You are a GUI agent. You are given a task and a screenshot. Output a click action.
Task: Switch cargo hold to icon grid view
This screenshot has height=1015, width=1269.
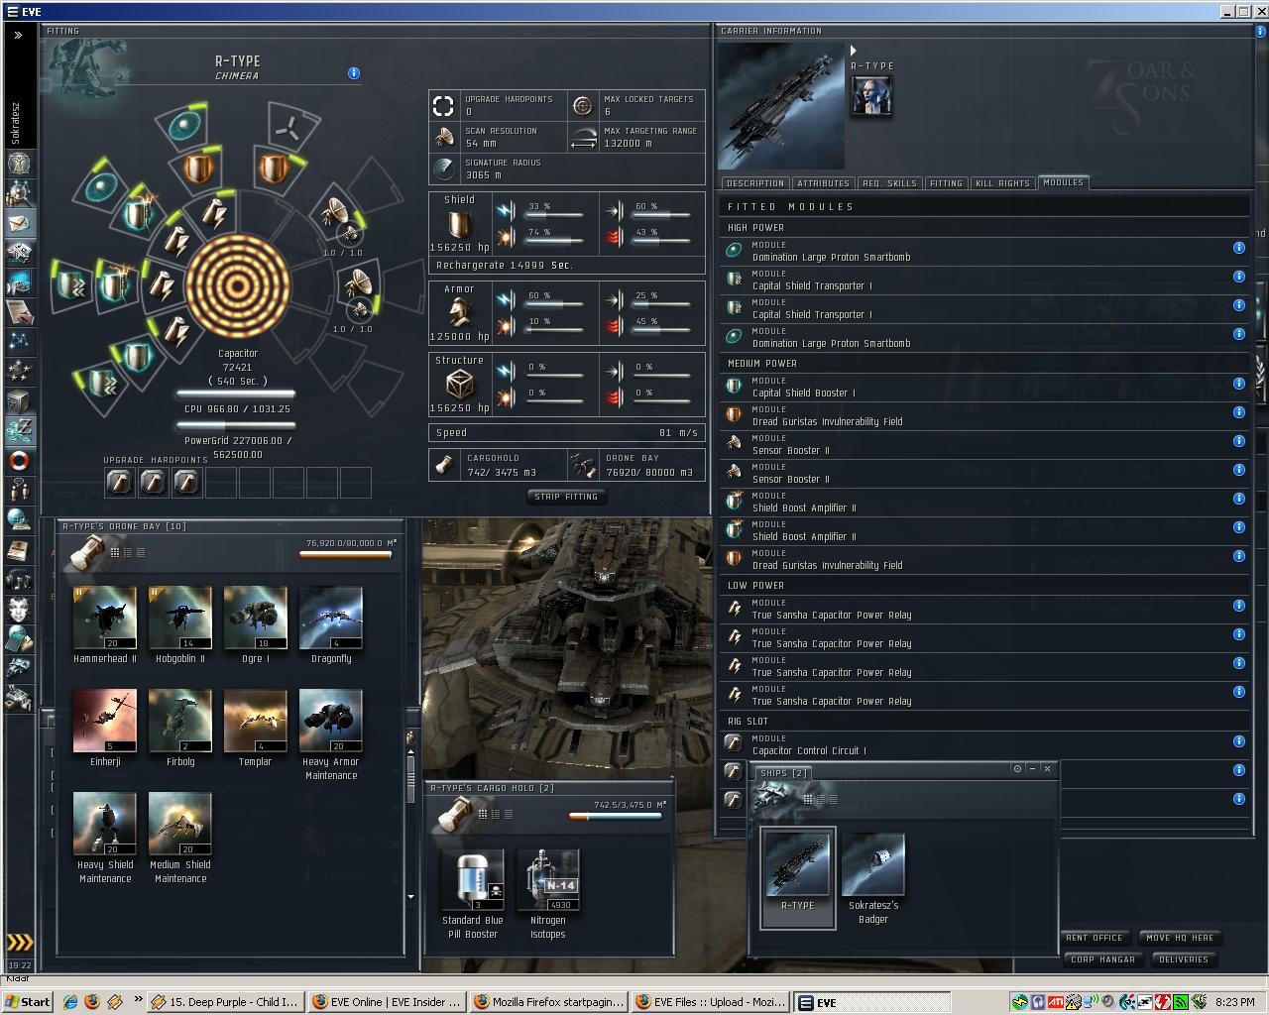(x=483, y=814)
